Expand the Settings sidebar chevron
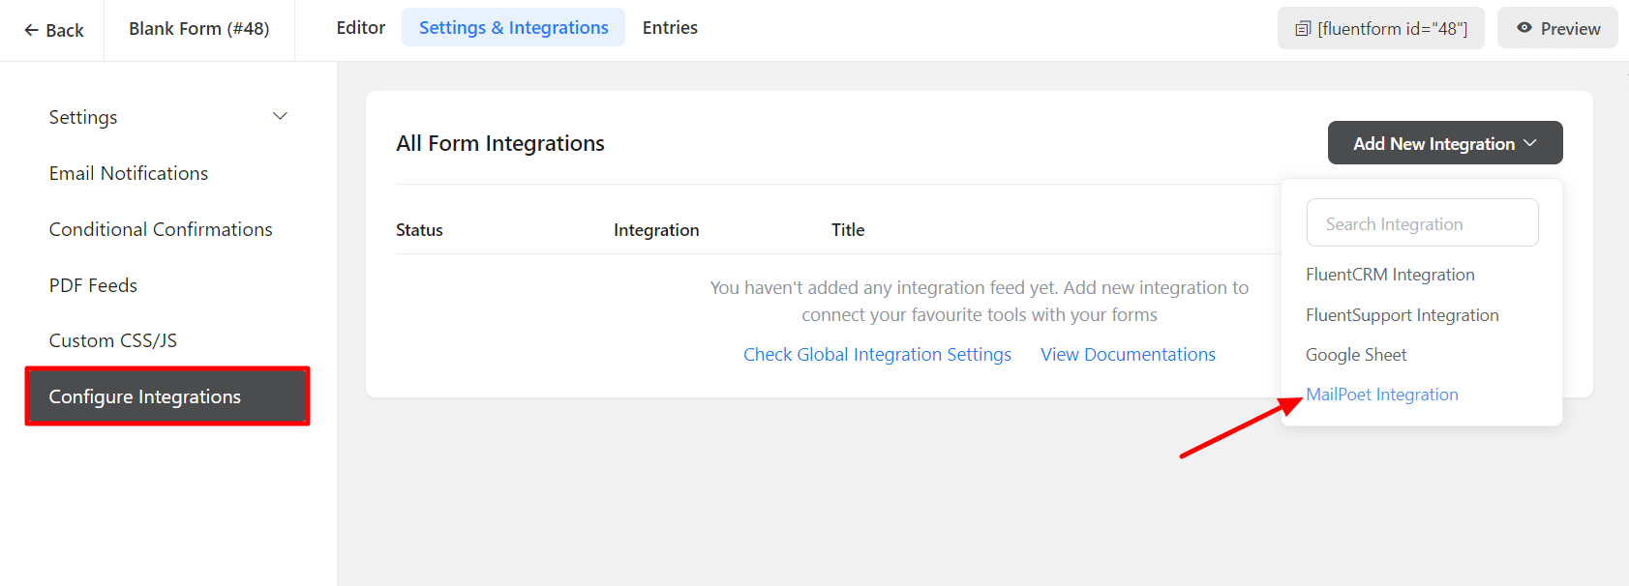Viewport: 1629px width, 586px height. pos(280,117)
